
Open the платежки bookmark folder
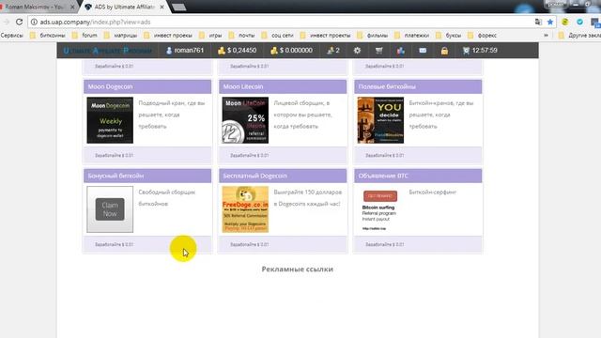[x=412, y=36]
